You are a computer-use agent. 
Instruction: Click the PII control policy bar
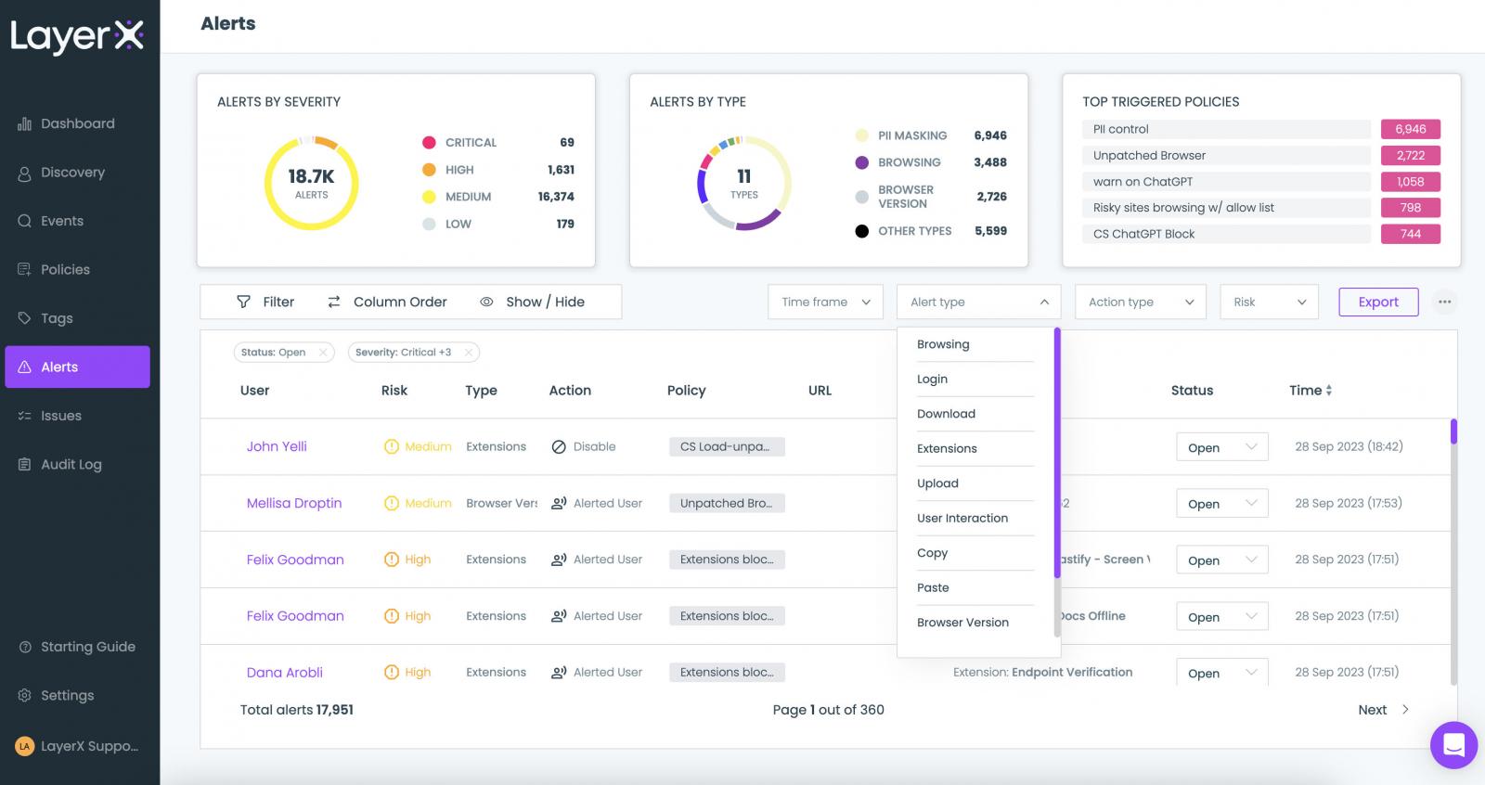(x=1226, y=129)
